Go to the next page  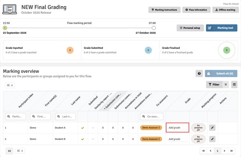pos(224,151)
